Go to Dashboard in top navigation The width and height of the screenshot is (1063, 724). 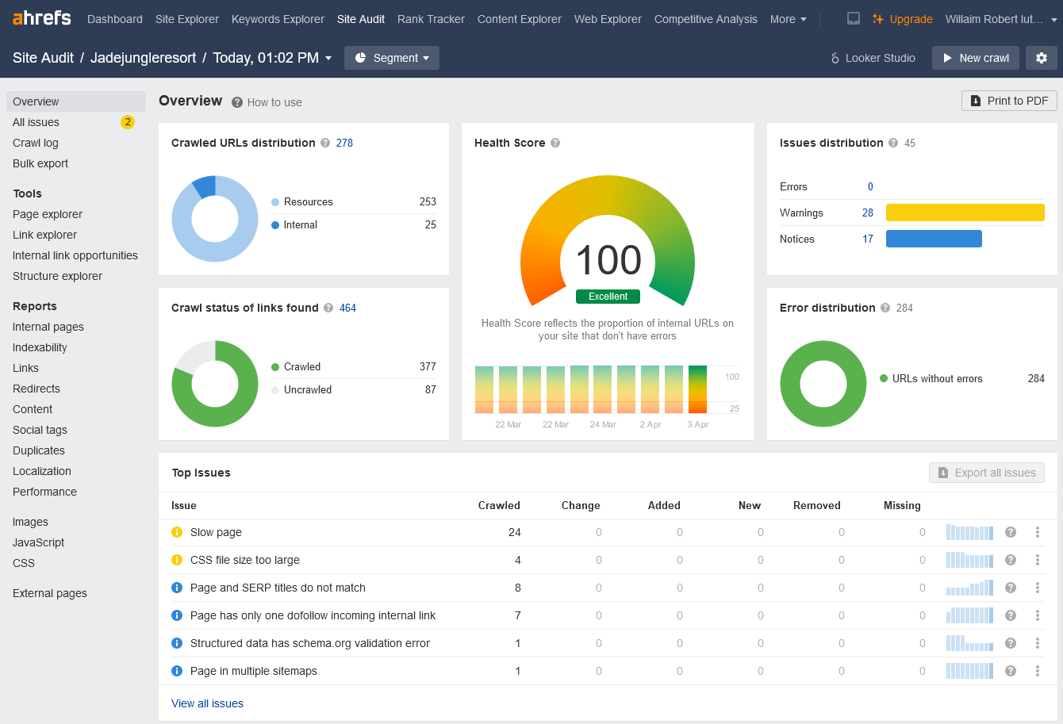pyautogui.click(x=115, y=19)
